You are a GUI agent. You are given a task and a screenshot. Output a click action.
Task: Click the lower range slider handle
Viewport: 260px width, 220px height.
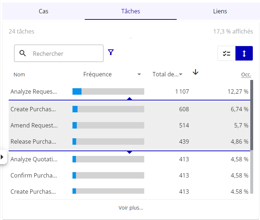(130, 152)
